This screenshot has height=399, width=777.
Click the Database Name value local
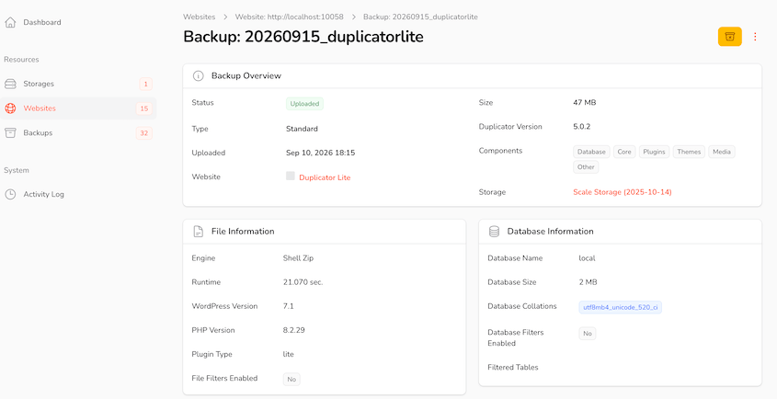(587, 258)
